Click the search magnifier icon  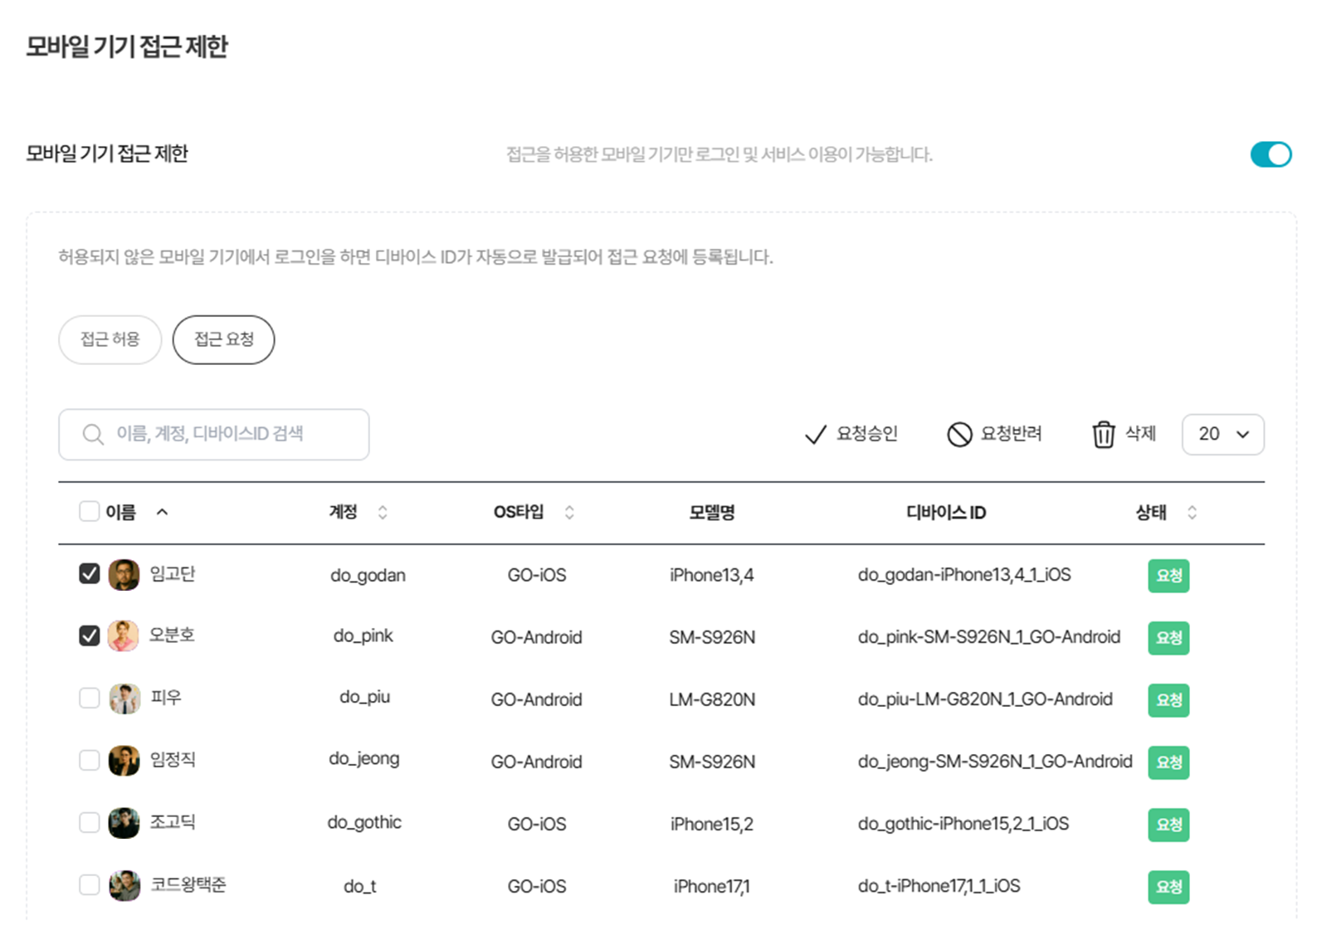click(93, 435)
